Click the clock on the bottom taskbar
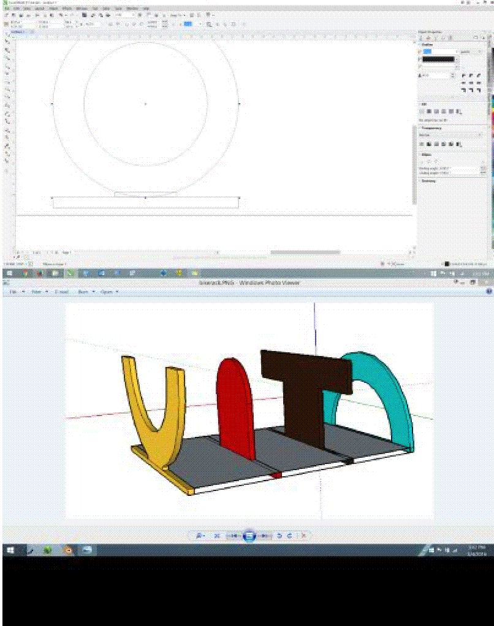The image size is (494, 626). point(476,550)
